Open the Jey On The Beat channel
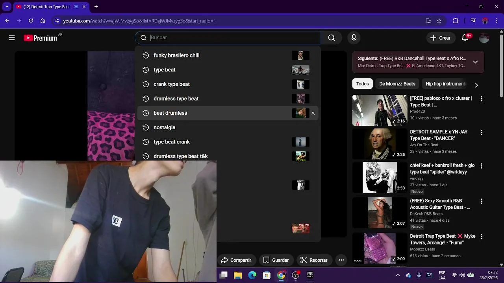 tap(424, 145)
